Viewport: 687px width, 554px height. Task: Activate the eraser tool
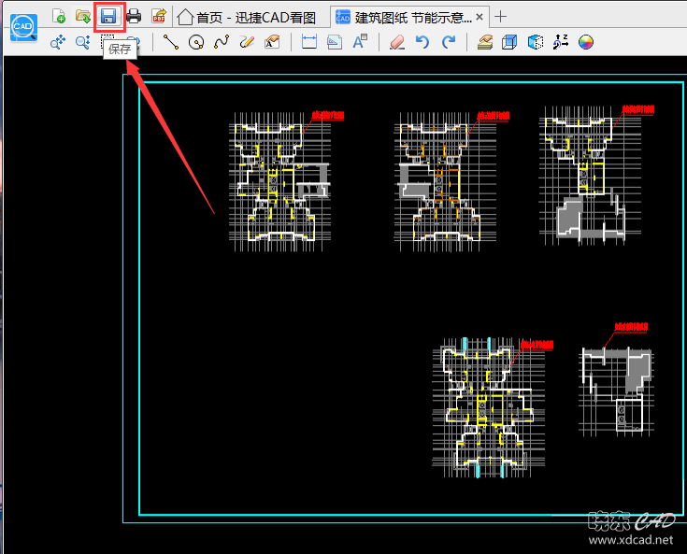397,42
